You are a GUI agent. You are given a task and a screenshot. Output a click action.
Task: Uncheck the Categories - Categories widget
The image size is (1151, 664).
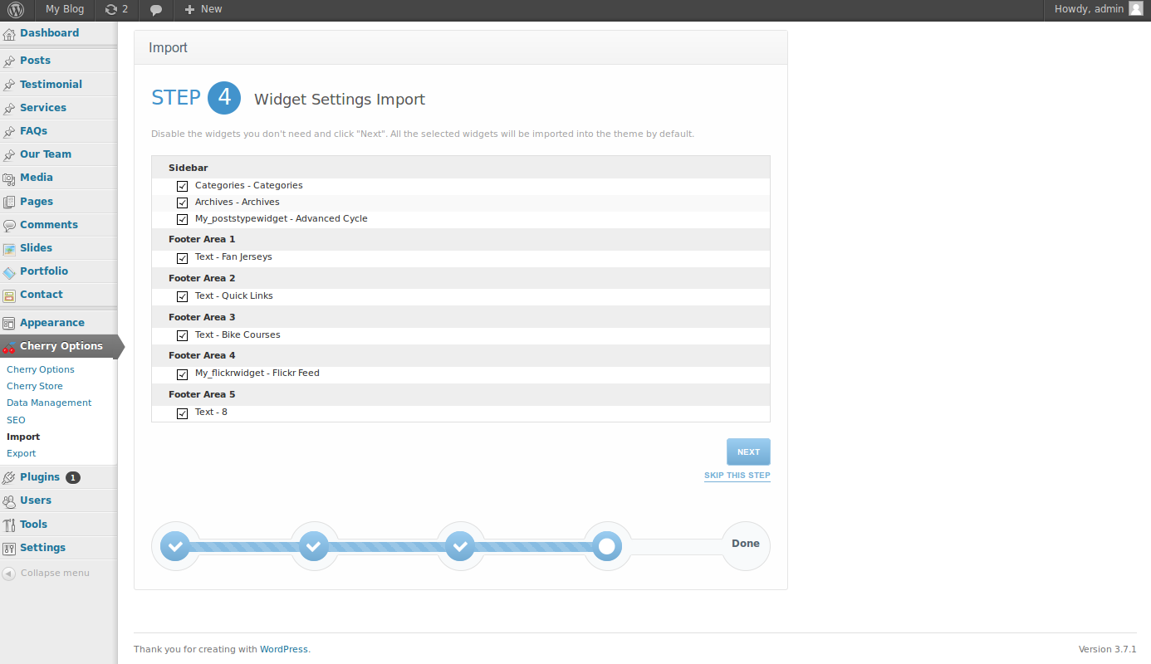point(183,186)
